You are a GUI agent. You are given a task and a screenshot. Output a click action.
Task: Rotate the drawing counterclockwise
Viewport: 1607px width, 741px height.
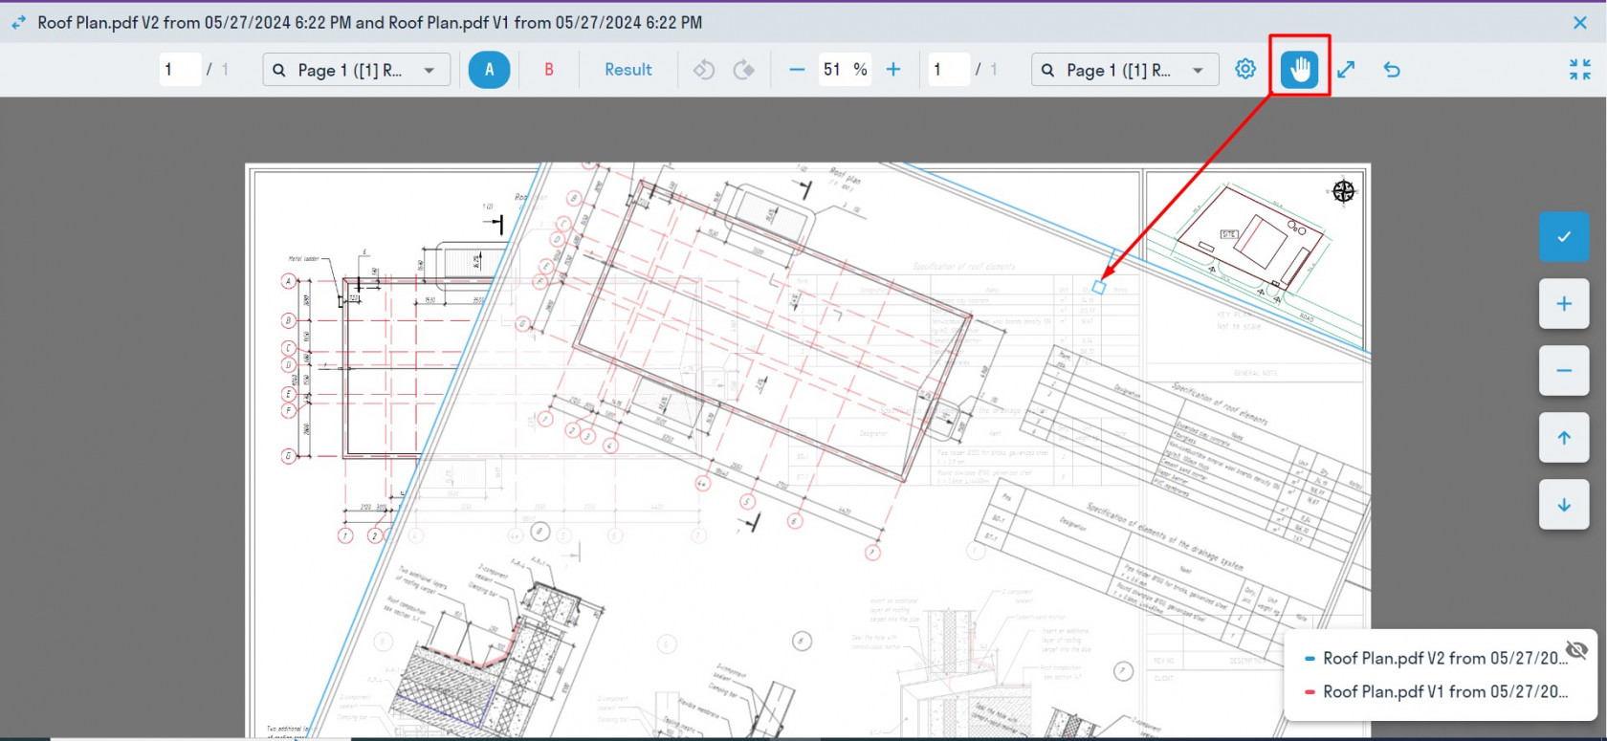[x=704, y=70]
